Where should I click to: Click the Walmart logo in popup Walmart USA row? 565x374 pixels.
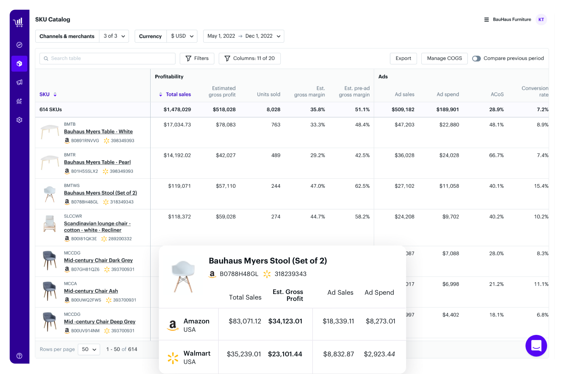[x=173, y=358]
